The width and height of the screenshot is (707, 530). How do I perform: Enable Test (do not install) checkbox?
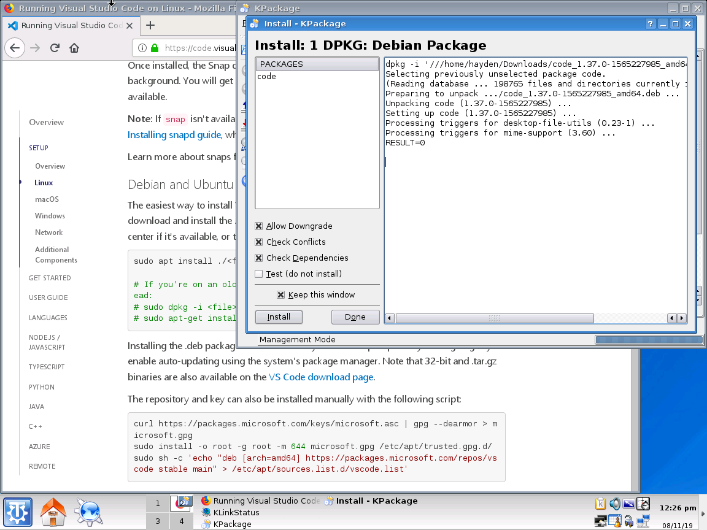pyautogui.click(x=259, y=274)
